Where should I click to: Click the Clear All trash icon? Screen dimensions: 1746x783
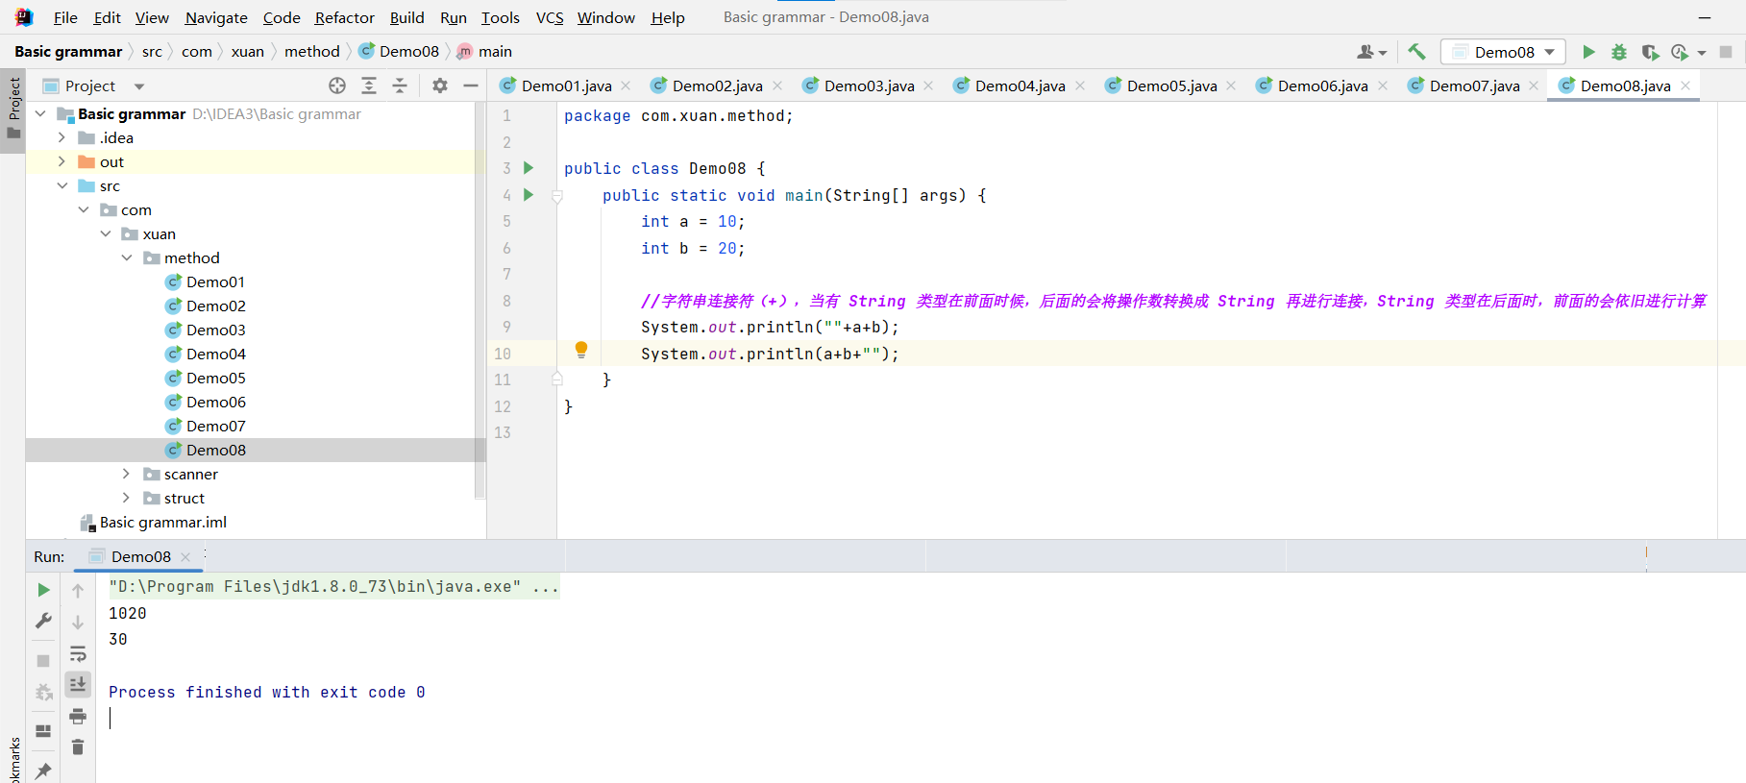click(78, 746)
